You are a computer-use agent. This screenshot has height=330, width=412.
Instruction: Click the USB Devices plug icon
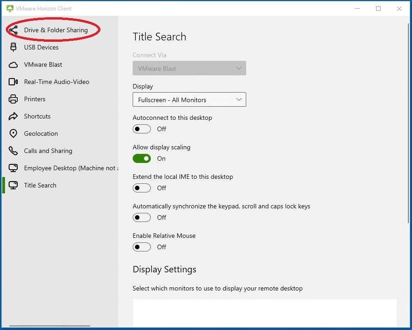(x=13, y=47)
